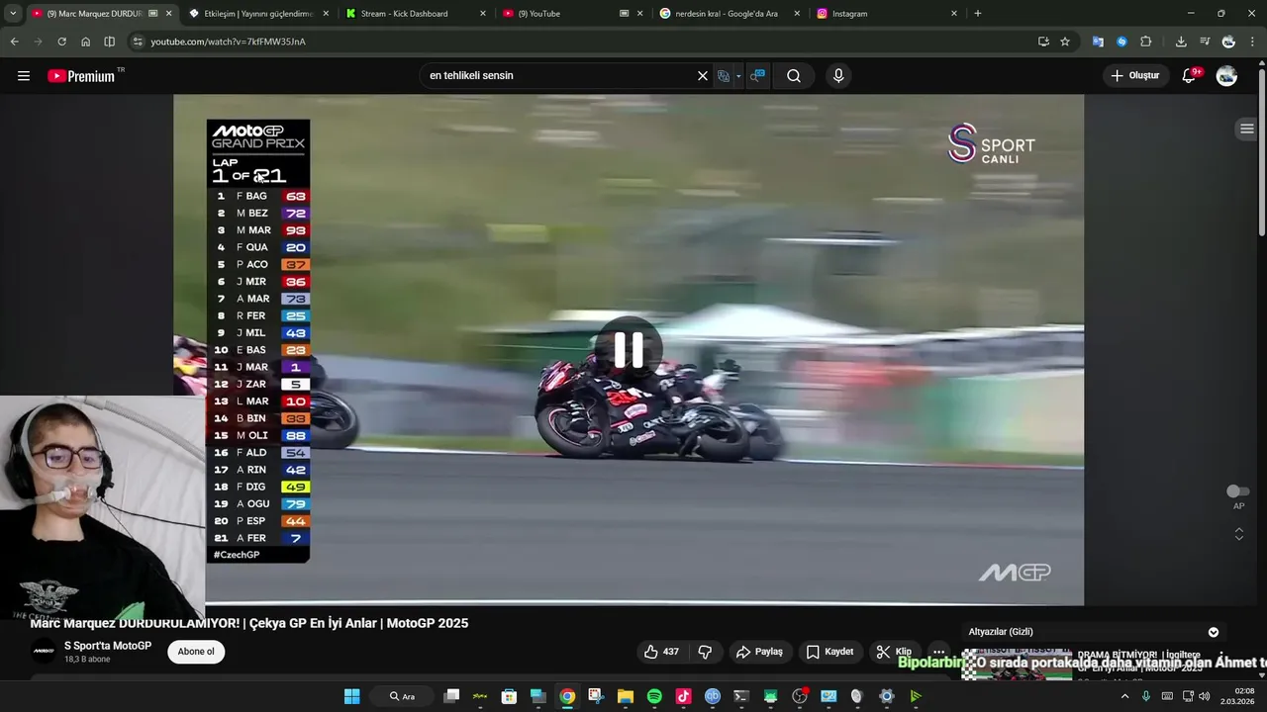Switch to nerdesin kral Google tab
This screenshot has height=712, width=1267.
728,14
